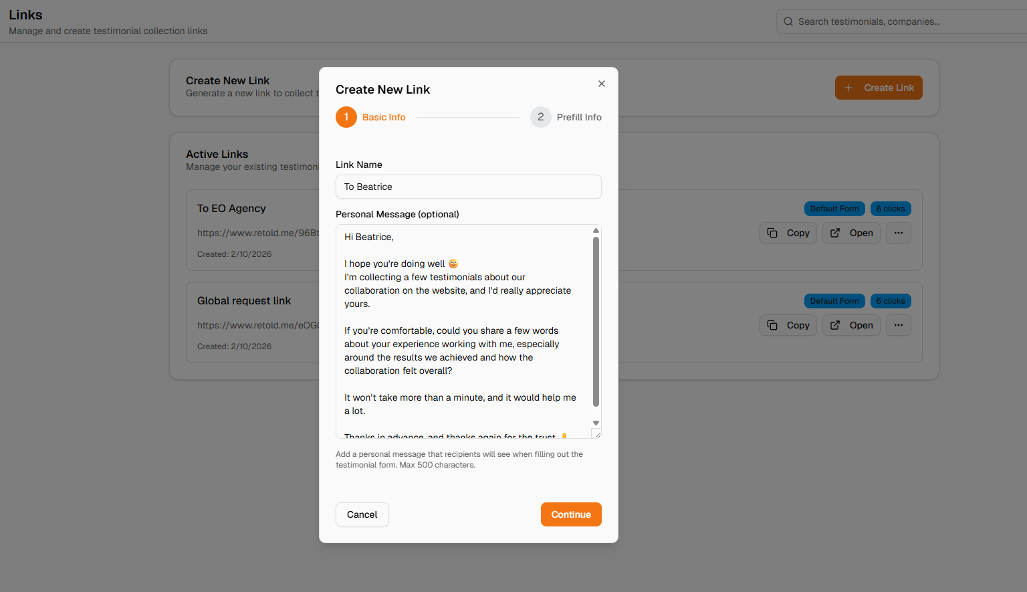Click the Continue button
1027x592 pixels.
click(x=571, y=514)
